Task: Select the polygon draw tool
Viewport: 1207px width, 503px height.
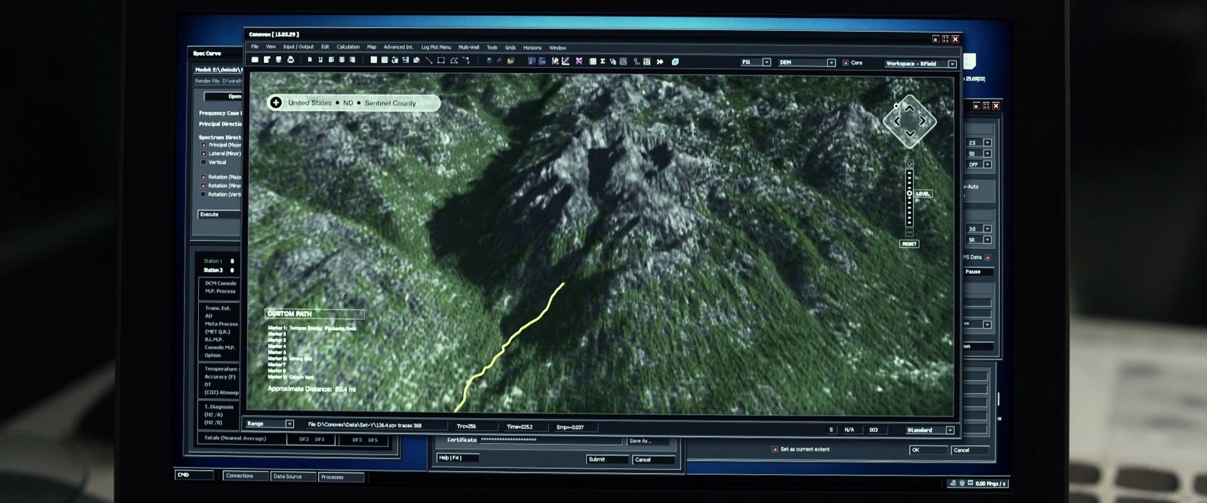Action: 453,61
